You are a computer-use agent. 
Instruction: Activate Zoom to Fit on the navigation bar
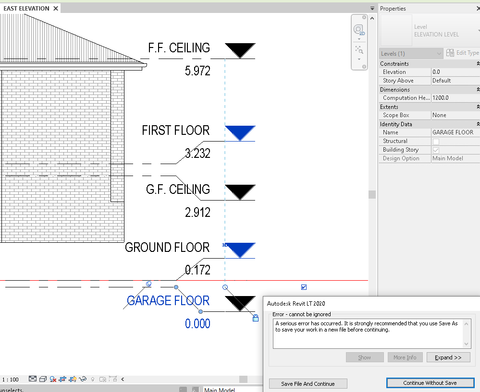click(358, 48)
